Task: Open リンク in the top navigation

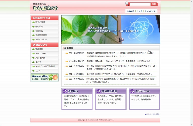Action: tap(139, 11)
